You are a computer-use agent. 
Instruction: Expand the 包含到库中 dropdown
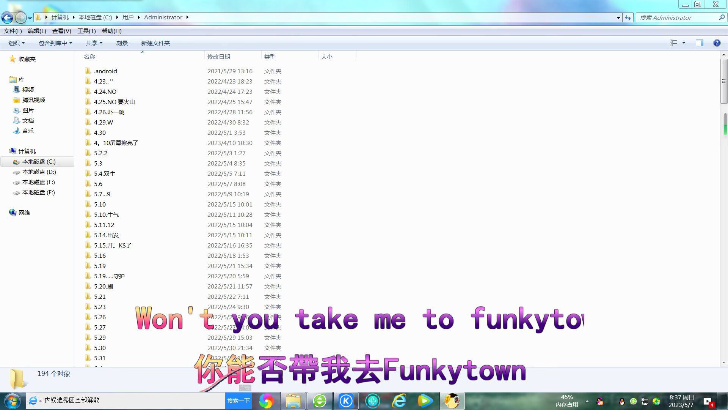coord(55,43)
